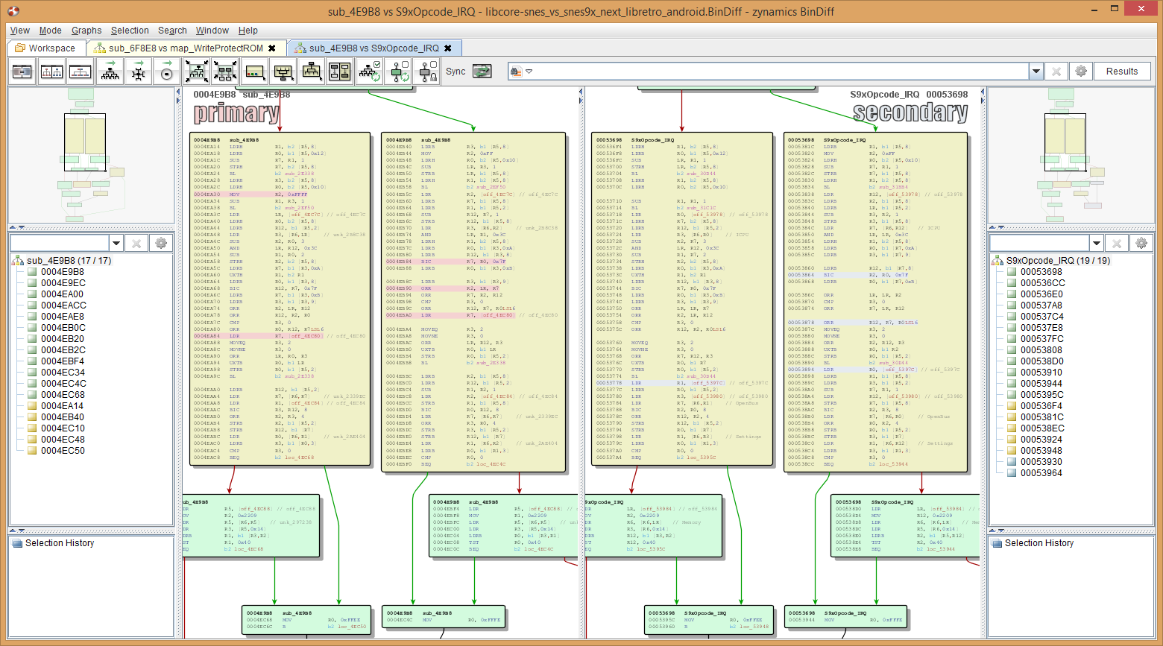Click the Results button
1163x646 pixels.
coord(1121,72)
